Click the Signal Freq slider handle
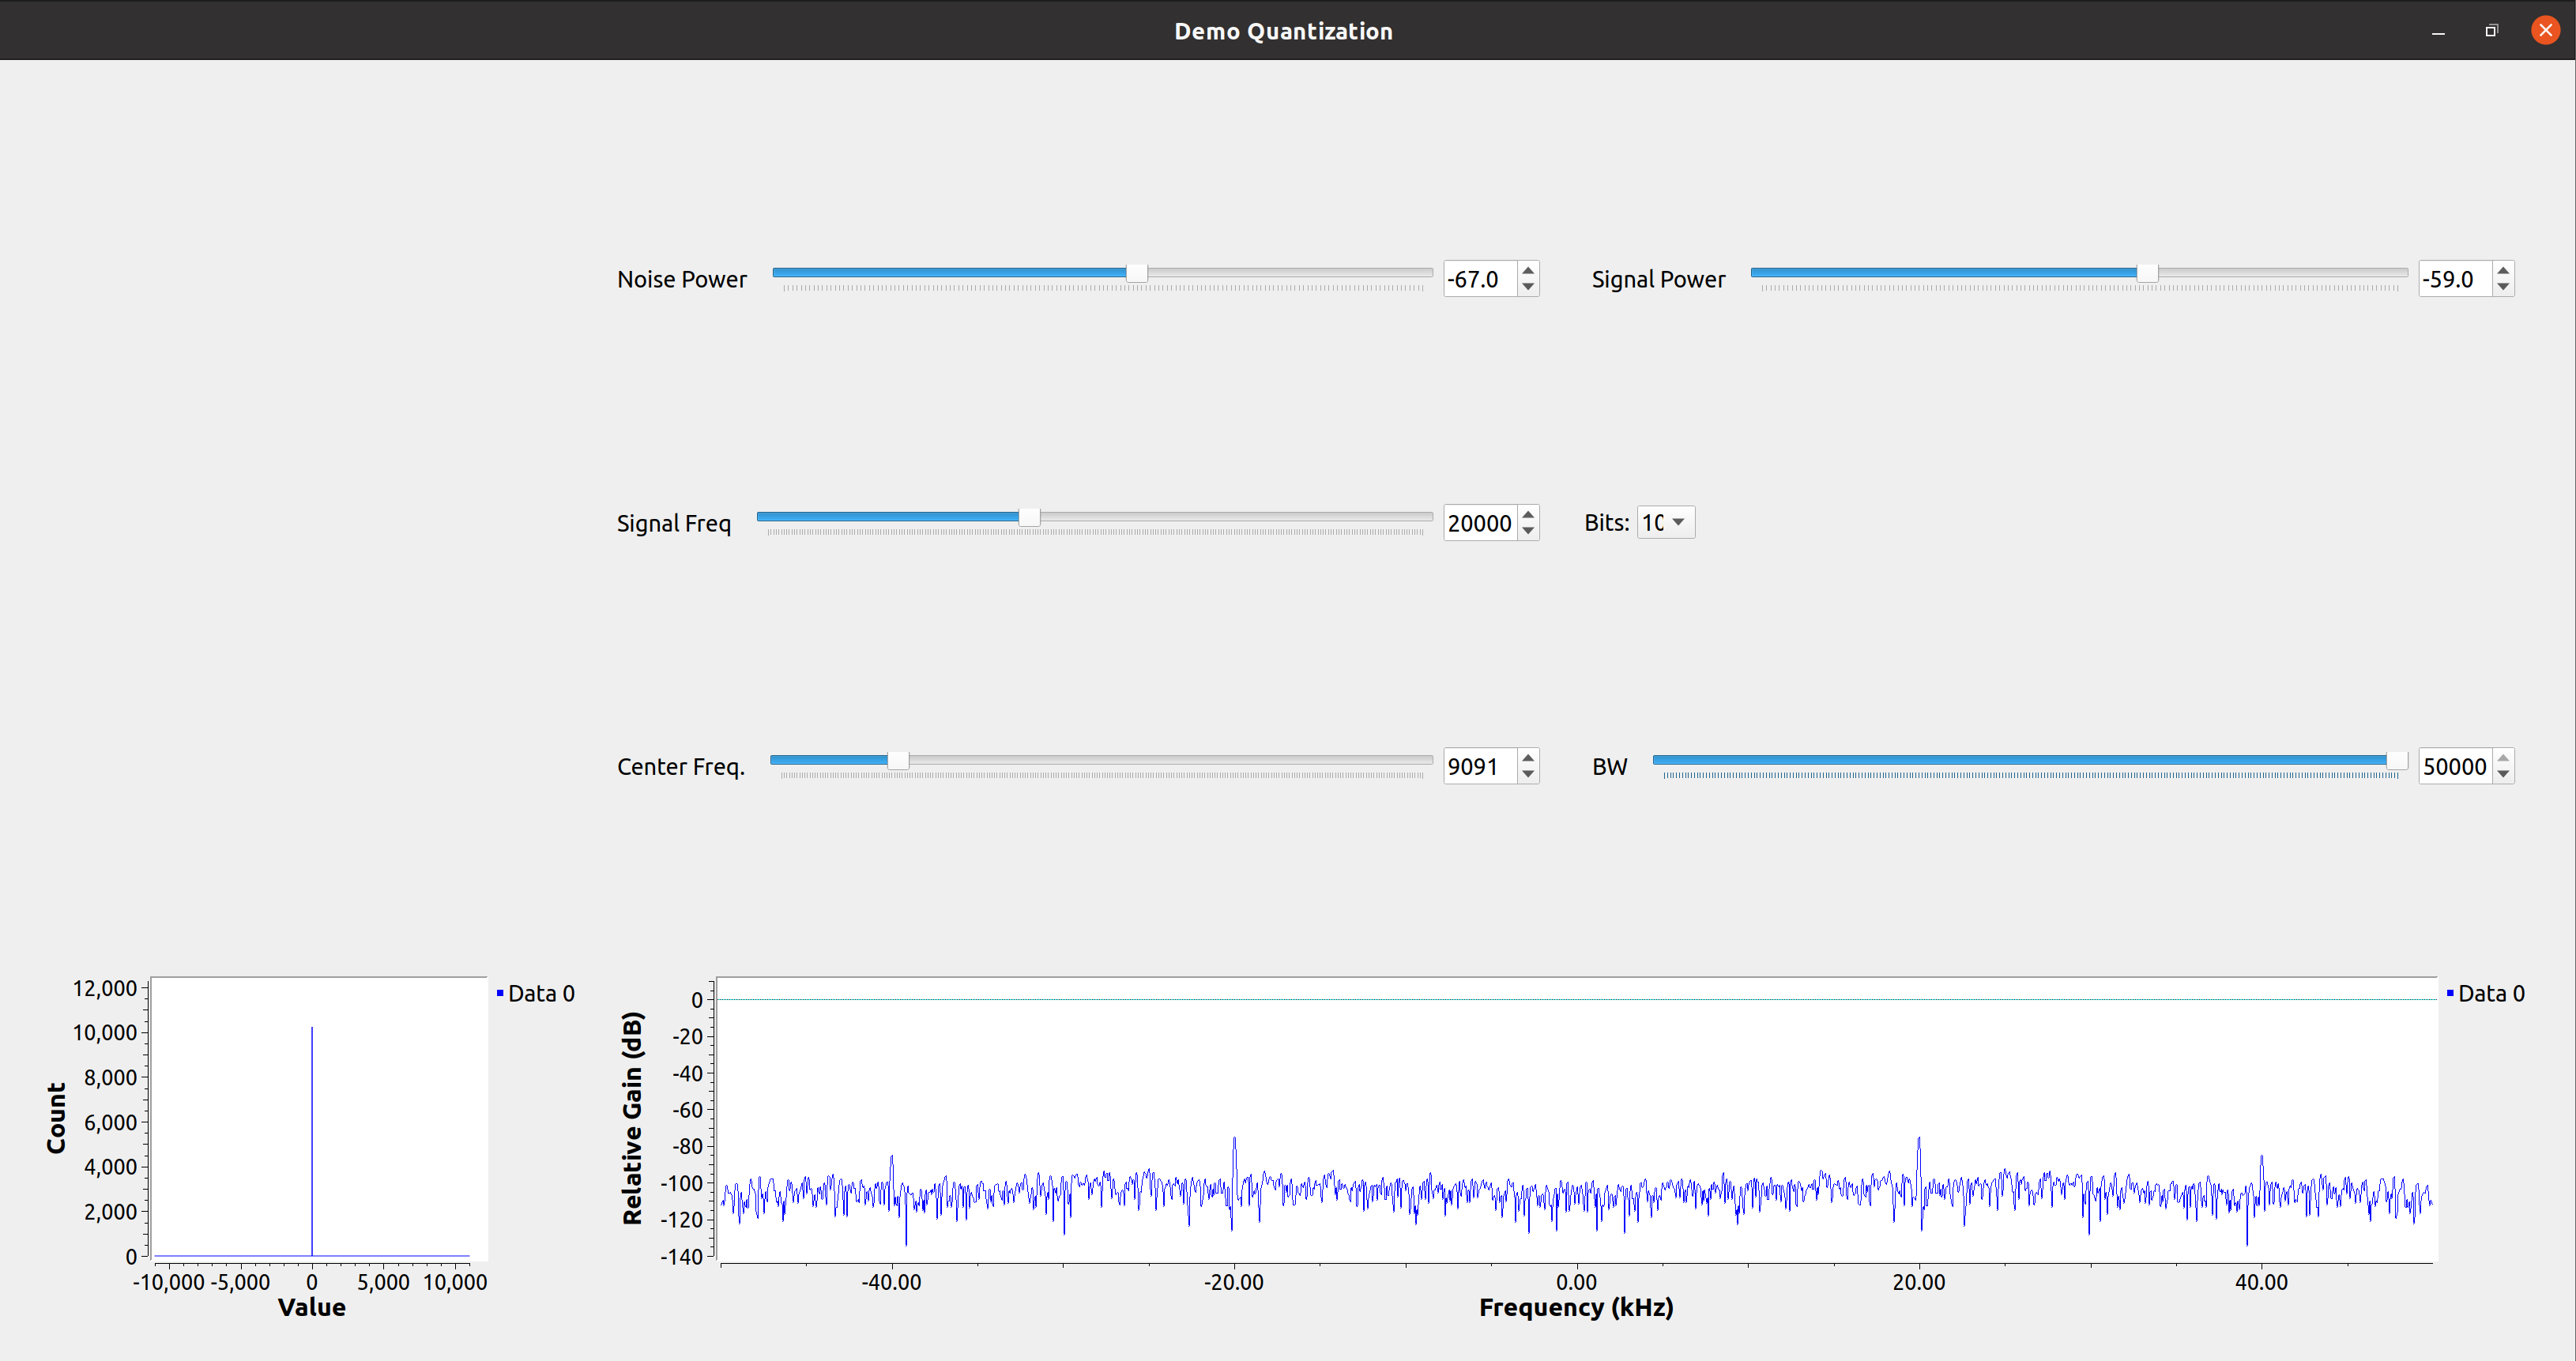Viewport: 2576px width, 1361px height. click(x=1029, y=517)
